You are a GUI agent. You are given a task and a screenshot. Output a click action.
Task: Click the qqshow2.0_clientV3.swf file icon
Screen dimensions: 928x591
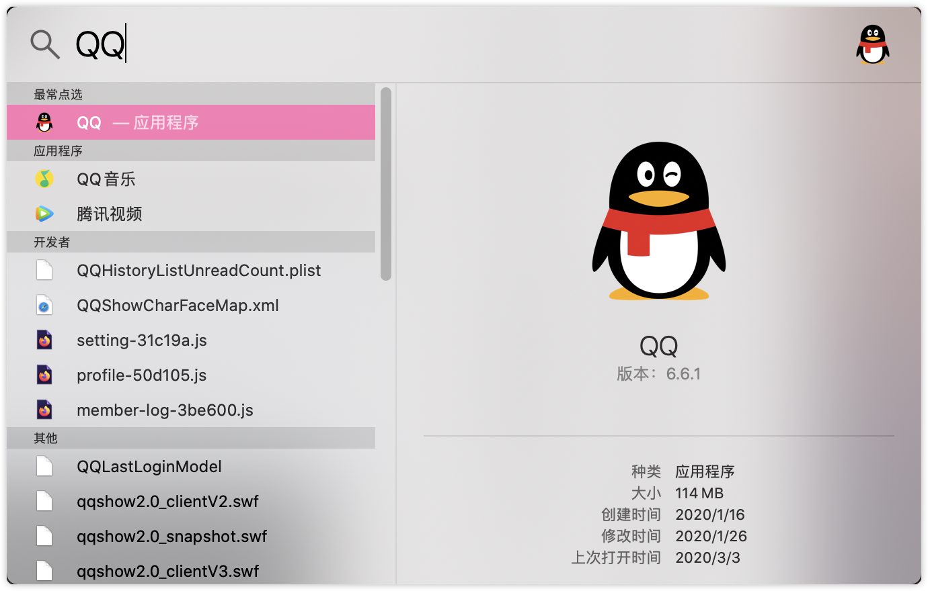44,571
